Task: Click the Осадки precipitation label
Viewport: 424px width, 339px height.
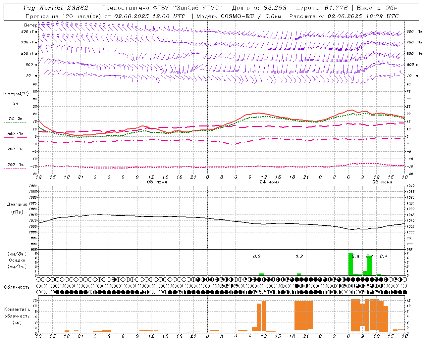Action: click(17, 260)
